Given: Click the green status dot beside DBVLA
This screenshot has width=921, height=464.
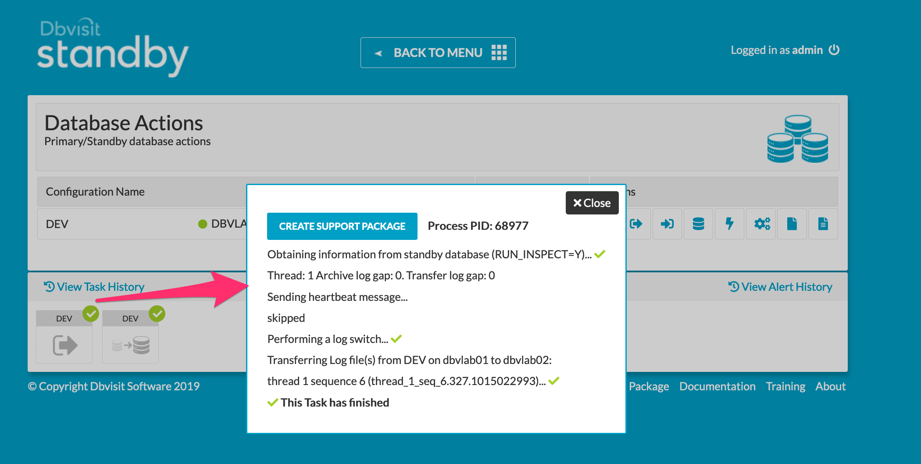Looking at the screenshot, I should pos(203,224).
